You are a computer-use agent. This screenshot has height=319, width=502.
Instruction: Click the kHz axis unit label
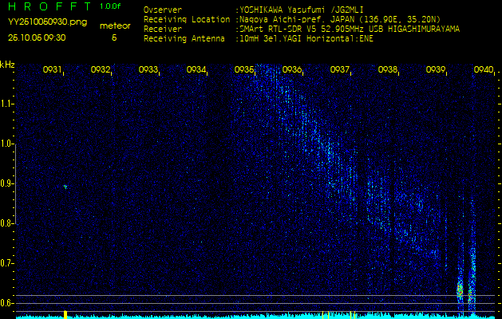click(x=7, y=65)
